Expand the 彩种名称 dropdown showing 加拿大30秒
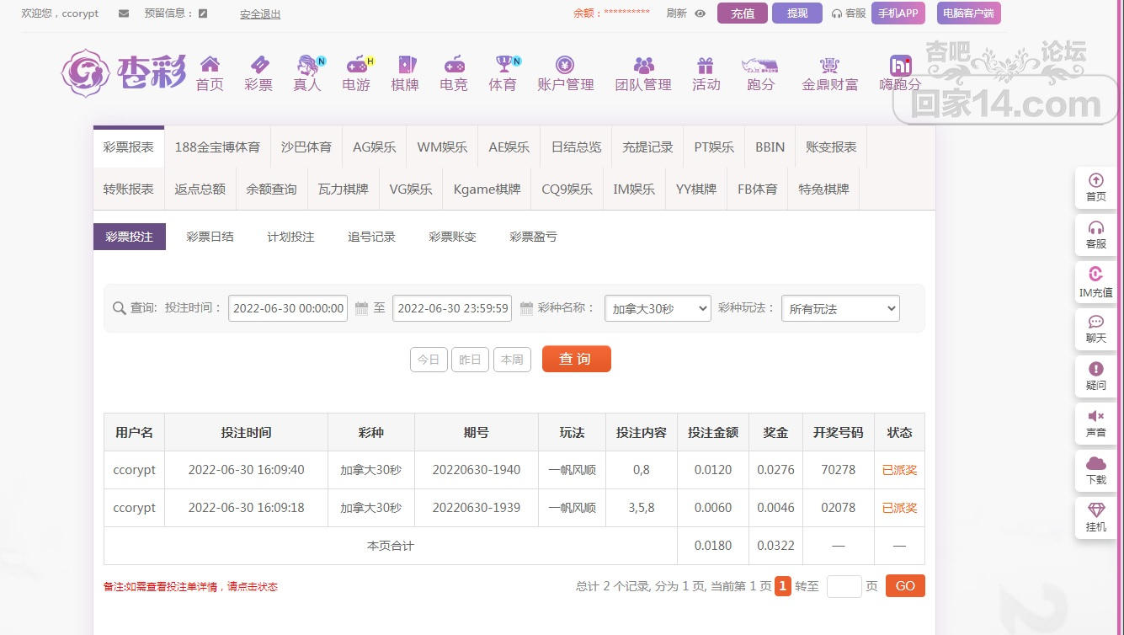The image size is (1124, 635). [x=658, y=309]
